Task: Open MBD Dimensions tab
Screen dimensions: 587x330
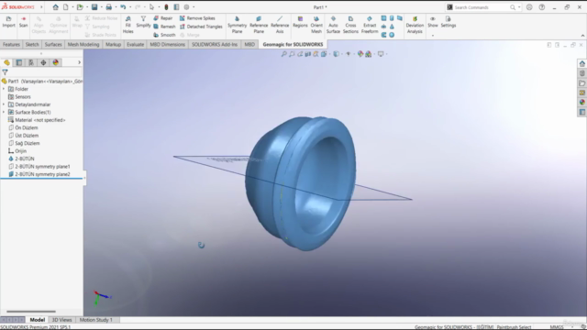Action: click(x=167, y=44)
